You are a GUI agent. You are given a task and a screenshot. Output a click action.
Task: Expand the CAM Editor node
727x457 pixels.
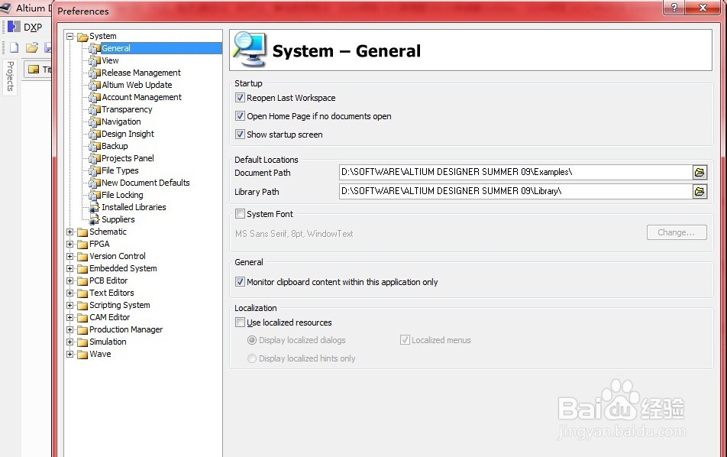(70, 317)
